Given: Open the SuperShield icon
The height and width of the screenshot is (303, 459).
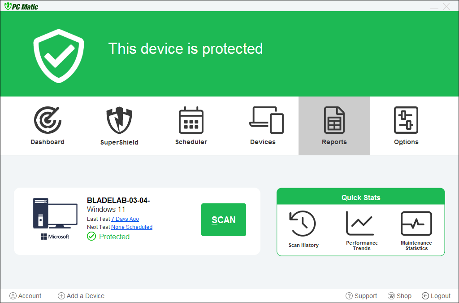Looking at the screenshot, I should (119, 120).
